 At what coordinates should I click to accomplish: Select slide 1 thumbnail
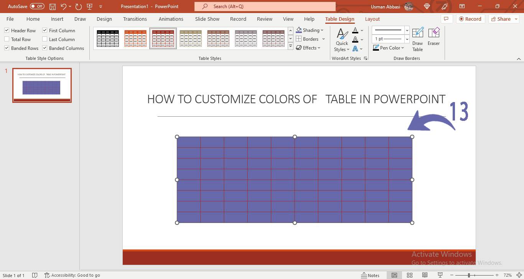42,85
